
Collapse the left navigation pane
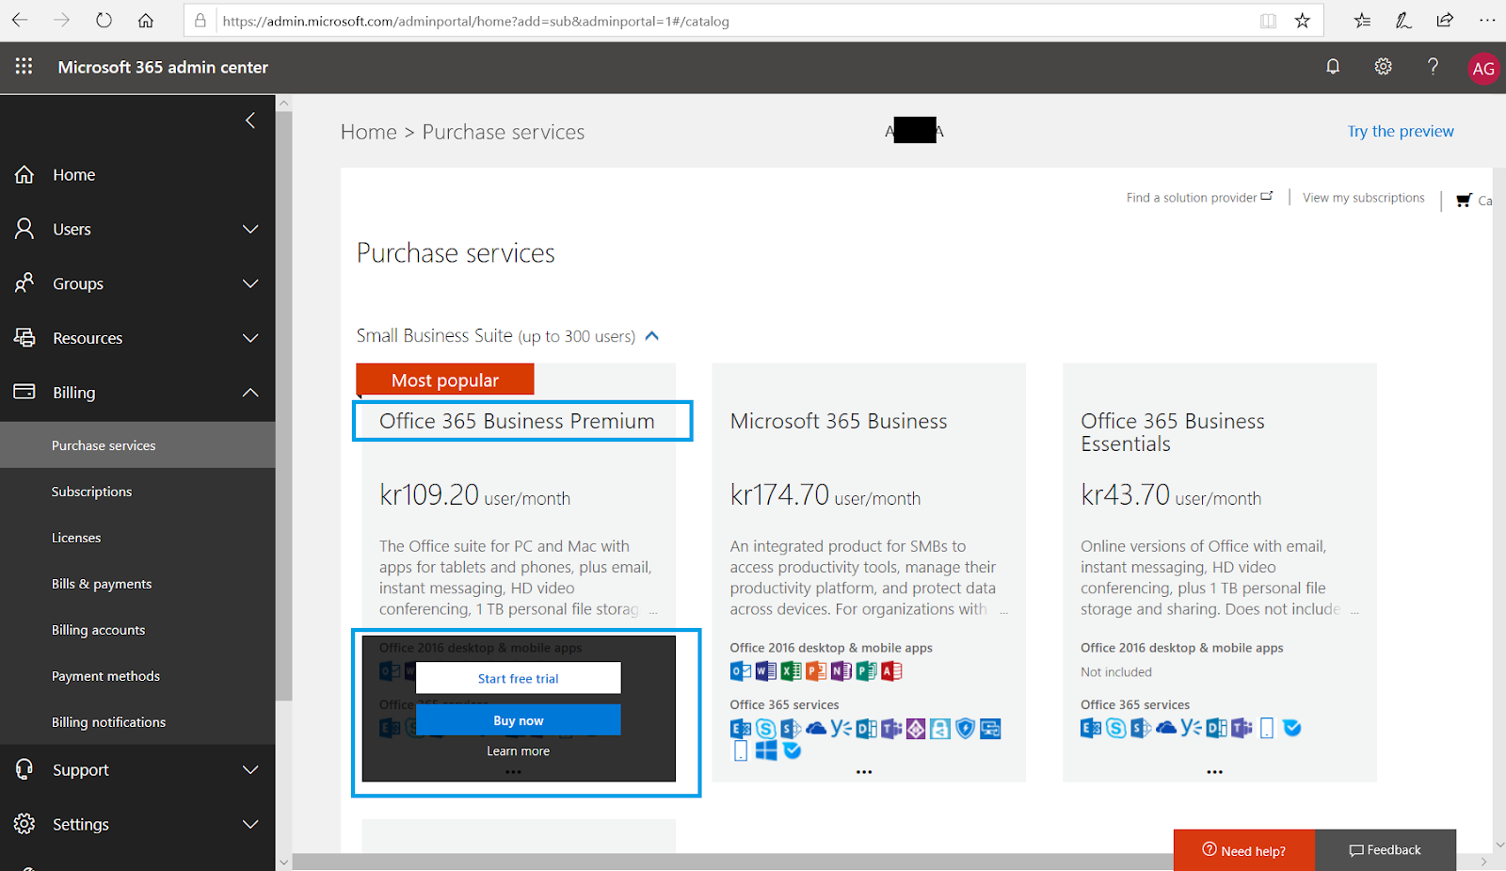point(250,121)
